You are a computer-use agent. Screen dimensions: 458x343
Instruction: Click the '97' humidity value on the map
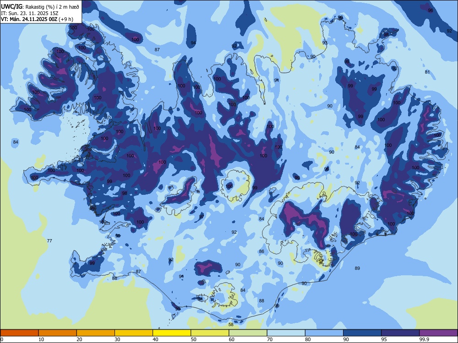click(202, 216)
